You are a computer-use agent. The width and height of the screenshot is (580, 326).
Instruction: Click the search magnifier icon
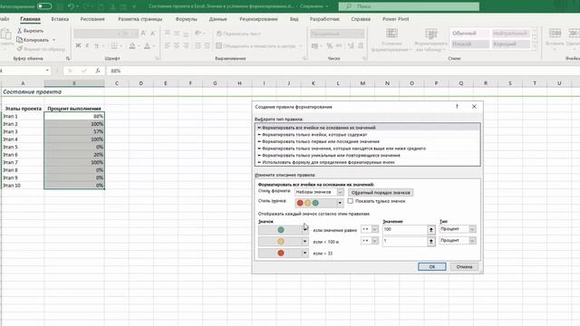click(x=349, y=6)
